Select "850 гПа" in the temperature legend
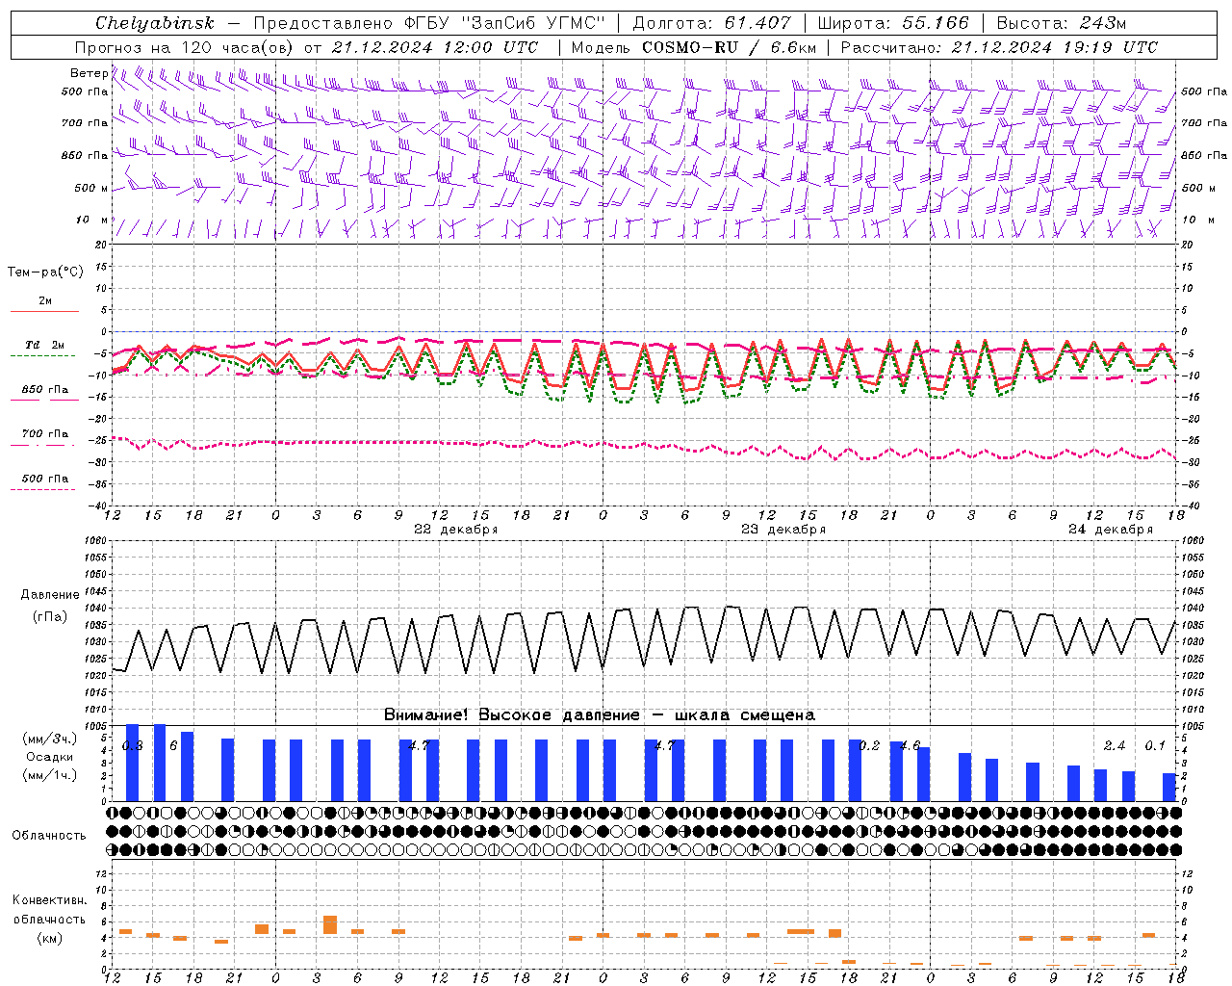The width and height of the screenshot is (1232, 986). pos(45,390)
